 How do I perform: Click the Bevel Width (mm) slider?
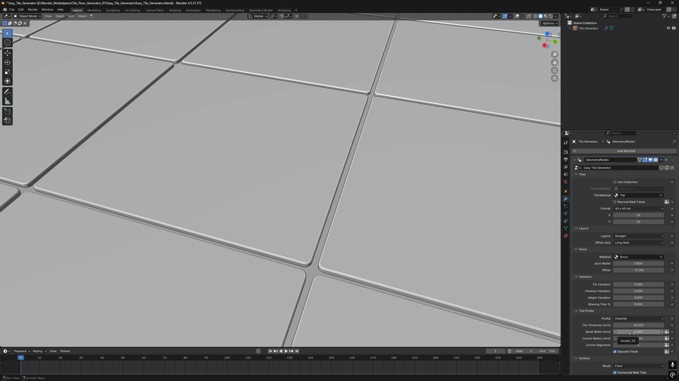coord(639,332)
